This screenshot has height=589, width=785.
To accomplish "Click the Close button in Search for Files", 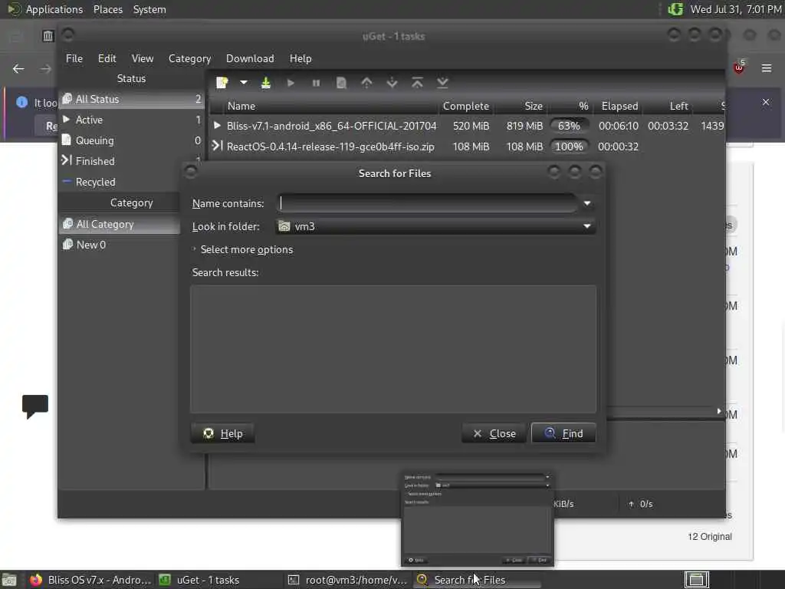I will (494, 433).
